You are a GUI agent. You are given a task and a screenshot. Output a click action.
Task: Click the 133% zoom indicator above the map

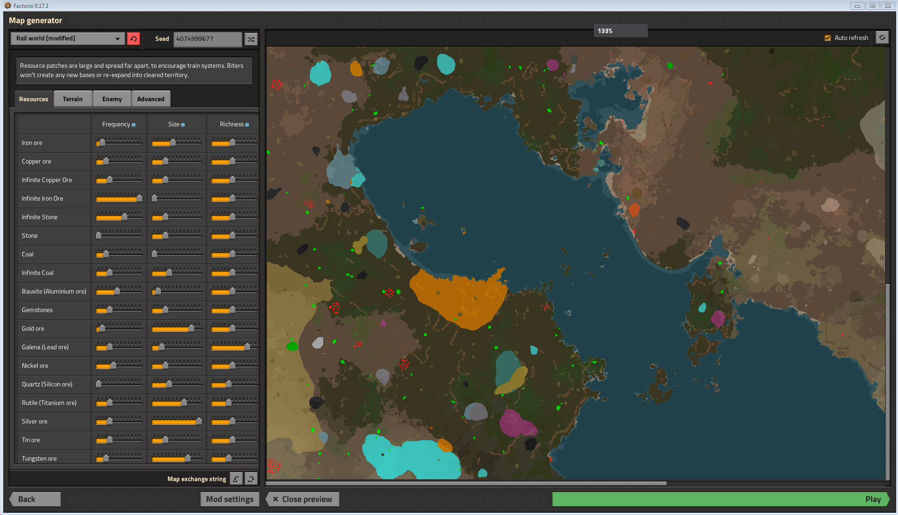point(620,31)
